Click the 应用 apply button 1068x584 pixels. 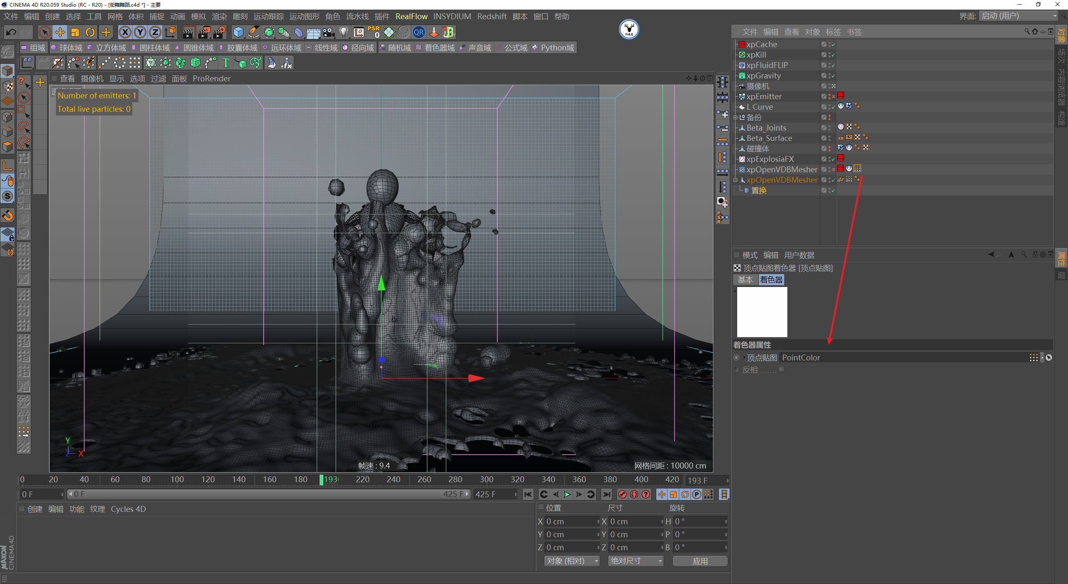(x=700, y=561)
